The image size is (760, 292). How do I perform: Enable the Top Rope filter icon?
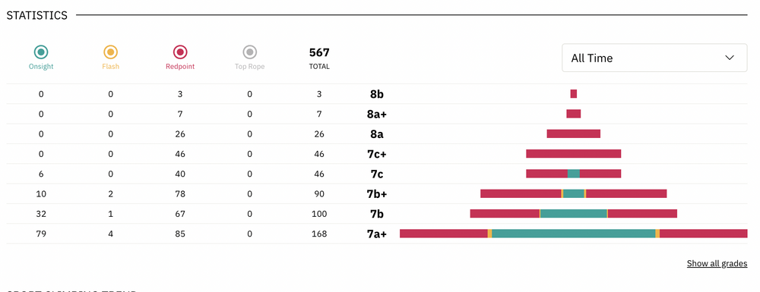[x=249, y=52]
